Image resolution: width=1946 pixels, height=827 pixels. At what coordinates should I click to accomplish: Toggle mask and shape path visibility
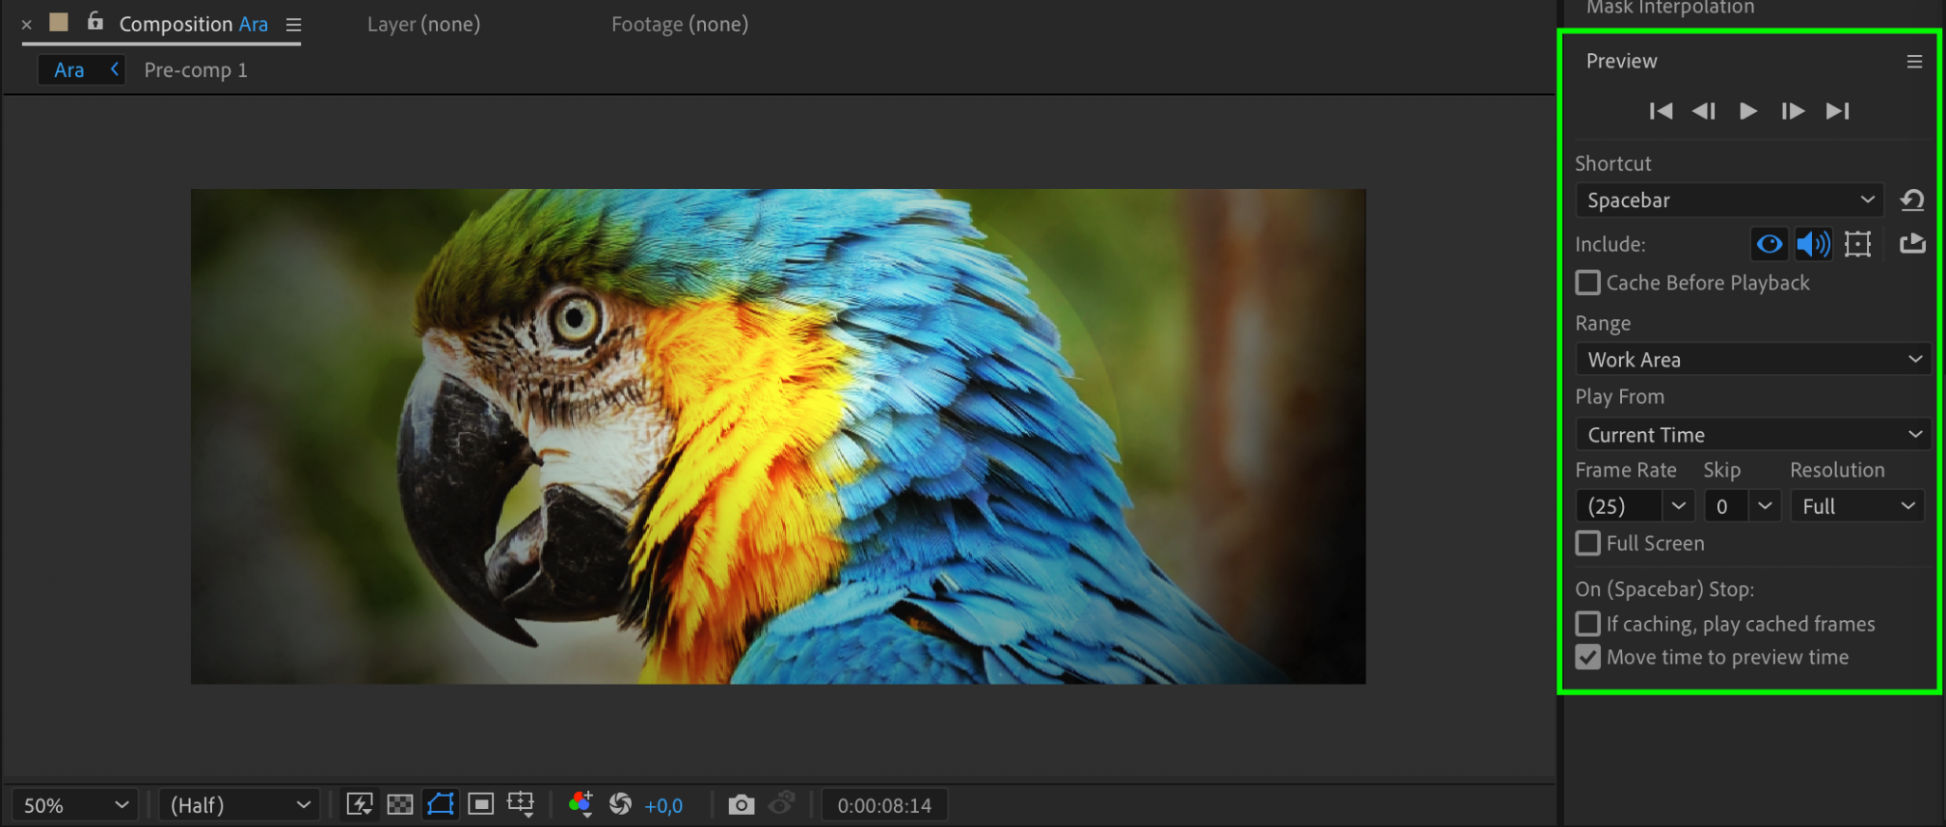click(441, 805)
